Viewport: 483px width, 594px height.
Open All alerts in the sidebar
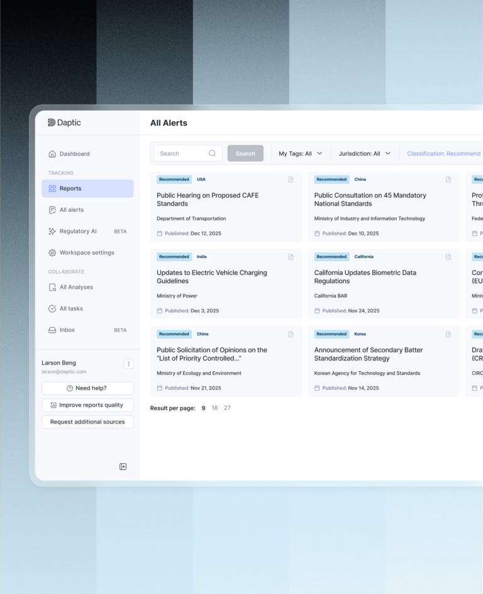71,210
